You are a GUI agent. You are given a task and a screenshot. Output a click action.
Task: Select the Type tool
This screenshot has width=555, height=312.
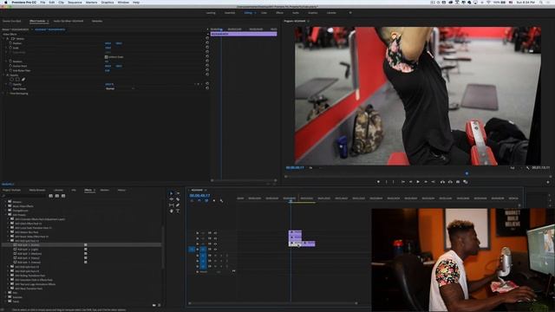[x=178, y=211]
